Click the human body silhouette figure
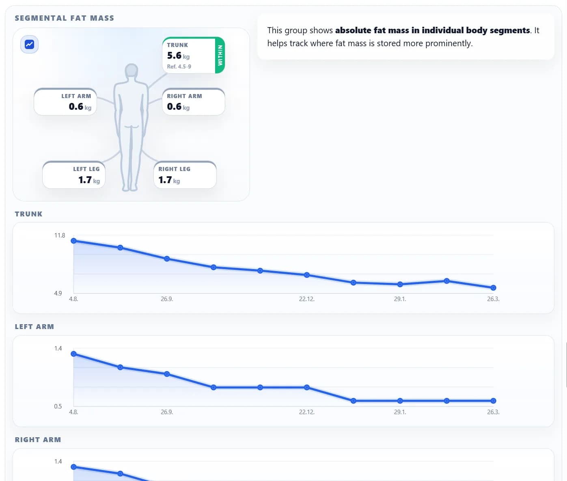Image resolution: width=567 pixels, height=481 pixels. pyautogui.click(x=131, y=127)
